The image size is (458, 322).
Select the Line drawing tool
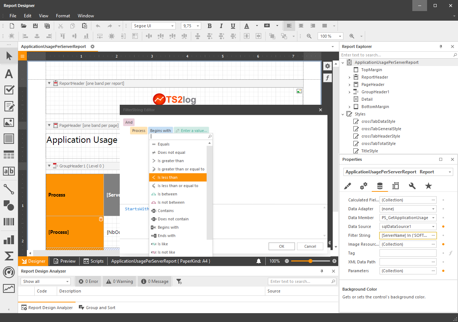[x=9, y=189]
